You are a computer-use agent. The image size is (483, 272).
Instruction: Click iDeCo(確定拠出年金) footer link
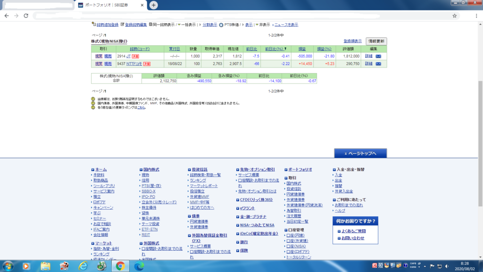point(259,234)
